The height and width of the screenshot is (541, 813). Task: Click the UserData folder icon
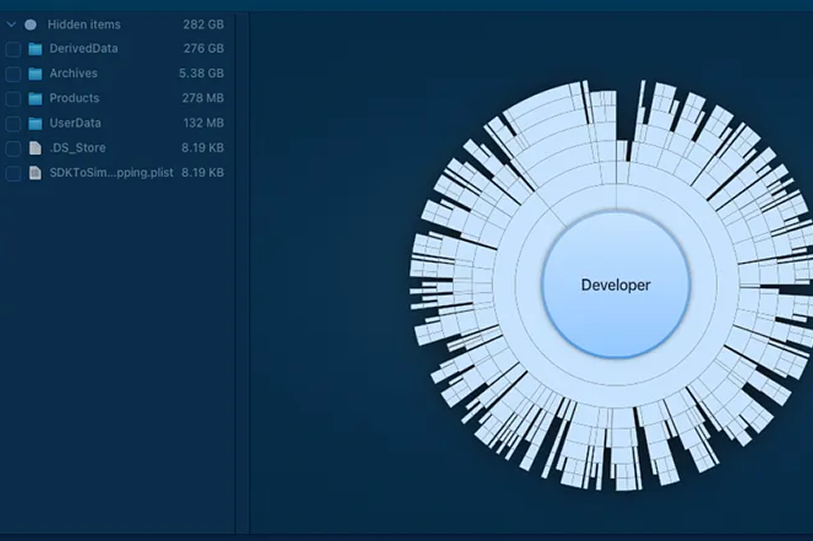35,123
